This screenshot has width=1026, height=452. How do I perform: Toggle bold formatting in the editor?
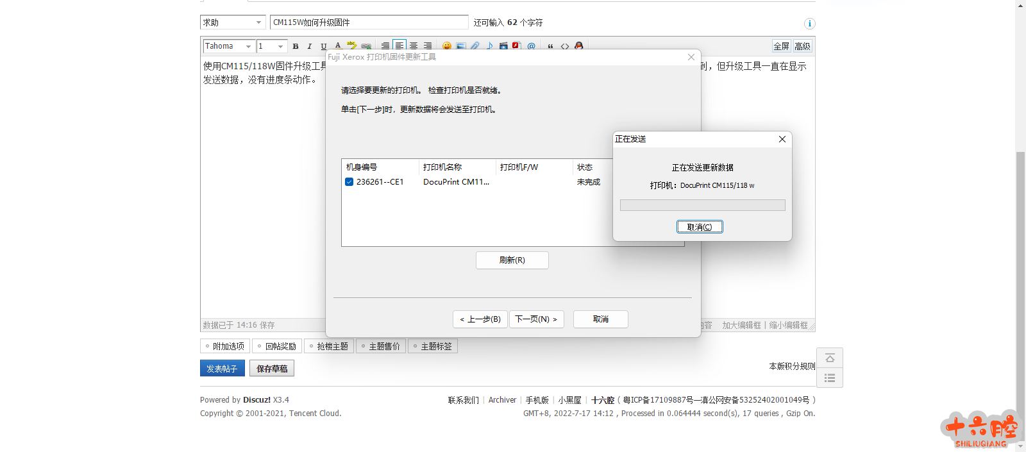tap(296, 46)
